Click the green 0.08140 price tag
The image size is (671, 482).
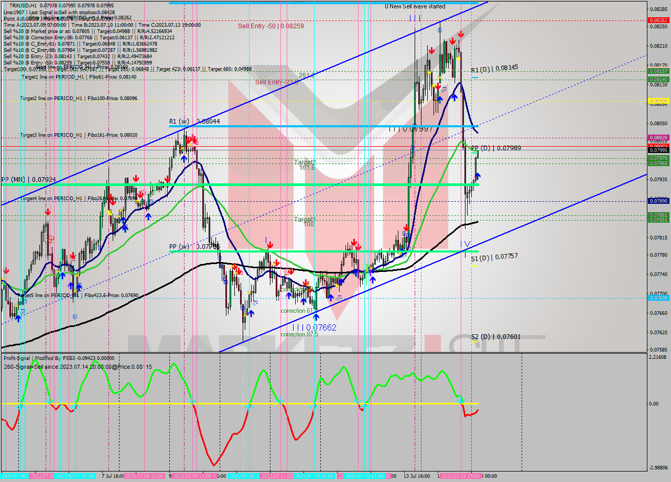(658, 79)
